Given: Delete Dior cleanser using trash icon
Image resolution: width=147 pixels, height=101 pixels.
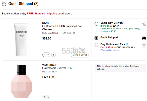Looking at the screenshot, I should pyautogui.click(x=54, y=55).
